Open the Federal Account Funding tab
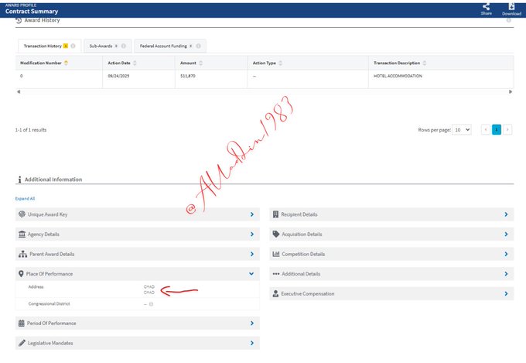 [x=164, y=46]
